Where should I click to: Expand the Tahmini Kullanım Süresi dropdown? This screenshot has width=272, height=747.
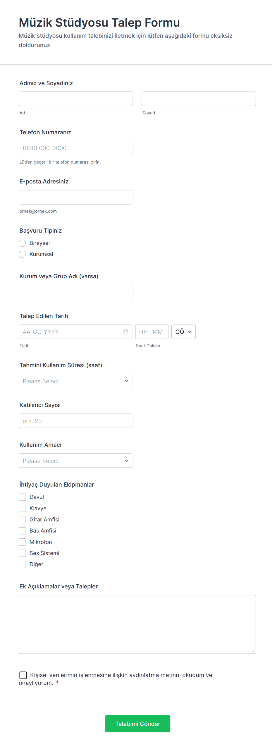(75, 381)
